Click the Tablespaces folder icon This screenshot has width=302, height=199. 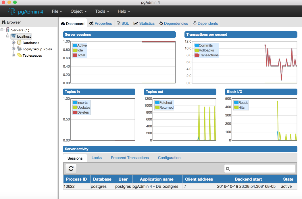pos(19,55)
